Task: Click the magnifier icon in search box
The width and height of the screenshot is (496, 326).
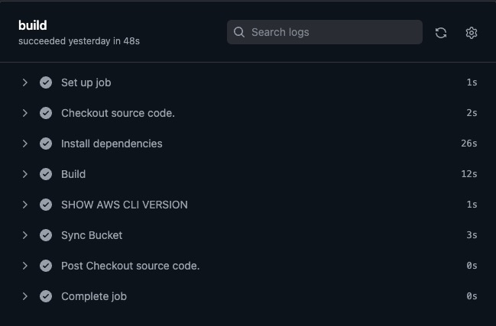Action: [x=239, y=32]
